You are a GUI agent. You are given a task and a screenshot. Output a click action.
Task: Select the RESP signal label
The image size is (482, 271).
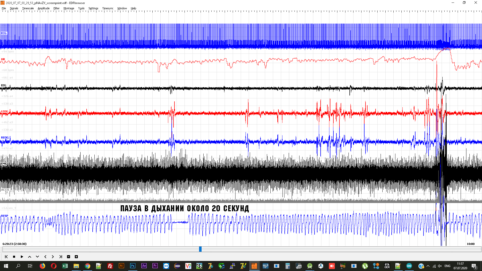tap(5, 216)
